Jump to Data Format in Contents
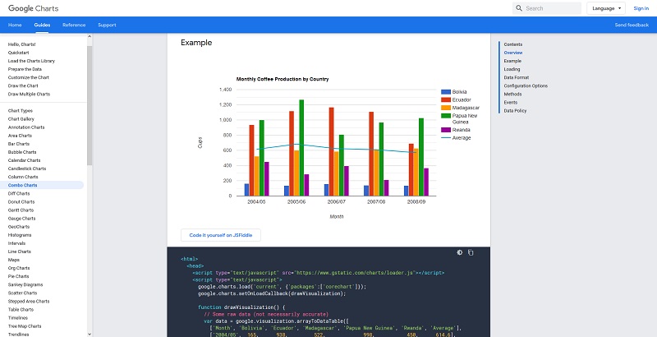 tap(517, 77)
